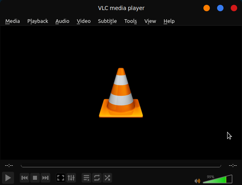Mute audio using speaker icon
Screen dimensions: 242x185
(197, 181)
